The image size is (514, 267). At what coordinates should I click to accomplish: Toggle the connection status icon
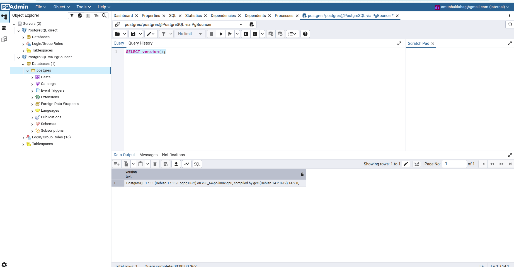coord(117,25)
